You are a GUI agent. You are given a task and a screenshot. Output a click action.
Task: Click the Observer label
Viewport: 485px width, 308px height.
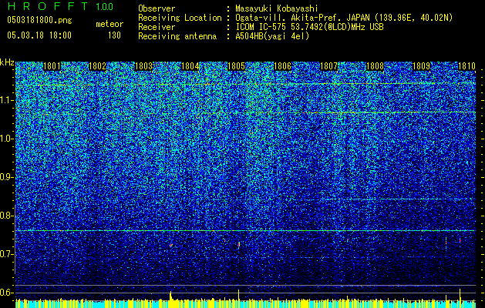(x=157, y=8)
